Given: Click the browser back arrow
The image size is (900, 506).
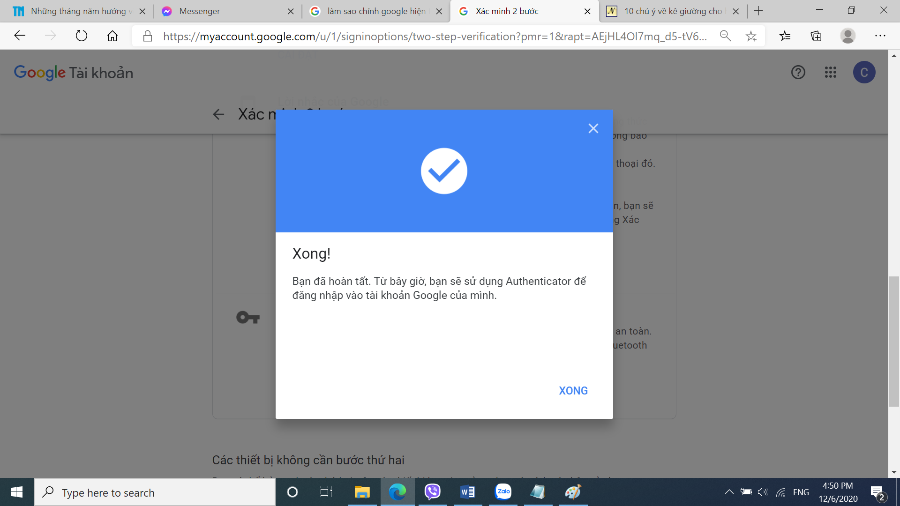Looking at the screenshot, I should point(20,36).
